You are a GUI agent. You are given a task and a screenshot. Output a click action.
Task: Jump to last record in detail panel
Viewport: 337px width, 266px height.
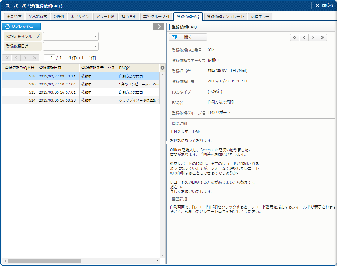[x=322, y=37]
